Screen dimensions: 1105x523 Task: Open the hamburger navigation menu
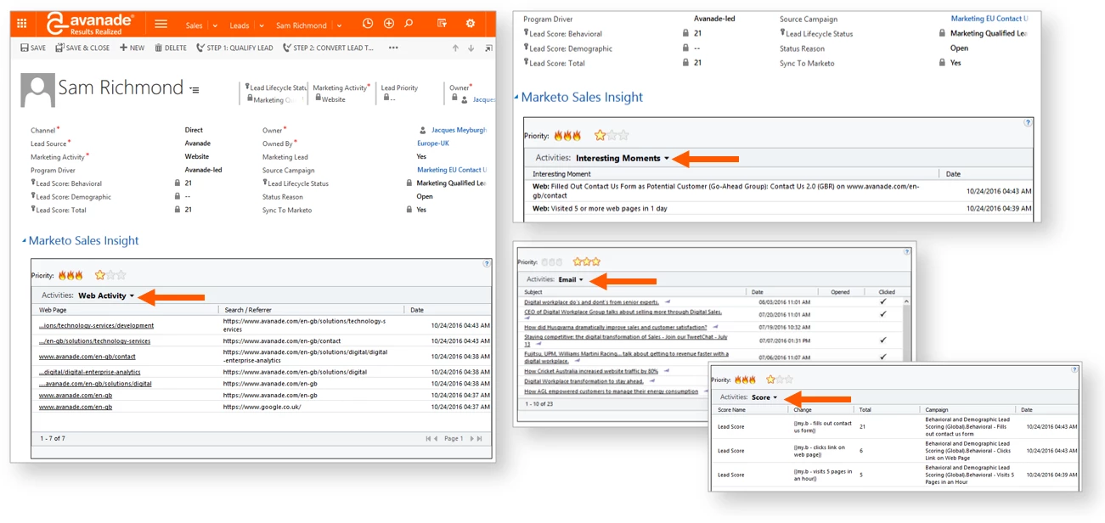161,24
